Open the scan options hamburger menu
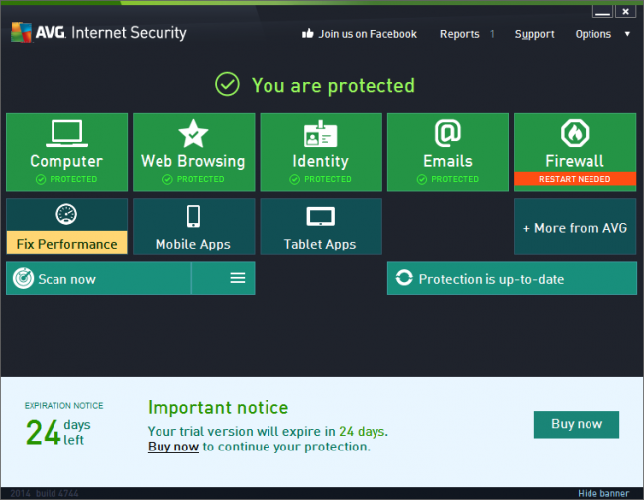Viewport: 644px width, 500px height. (x=238, y=278)
